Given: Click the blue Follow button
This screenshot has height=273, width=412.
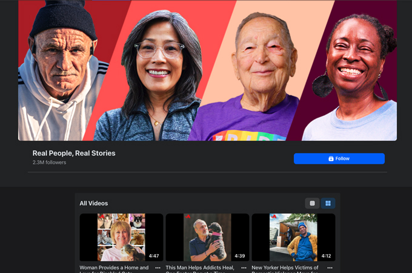Looking at the screenshot, I should 339,158.
